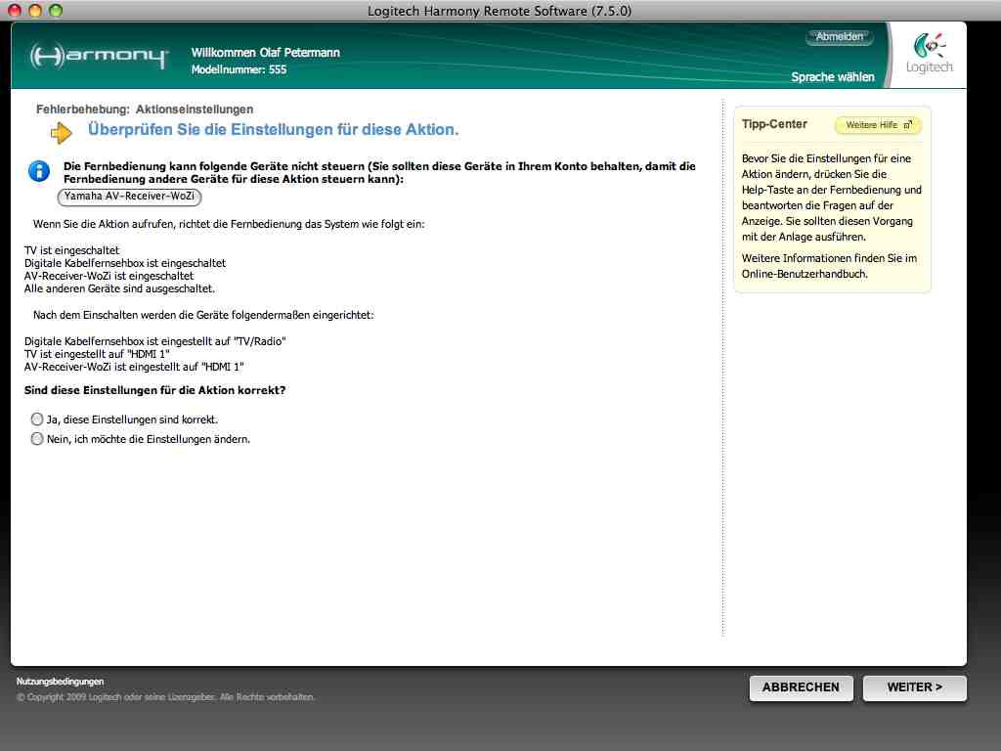
Task: Click the blue information icon
Action: pyautogui.click(x=39, y=172)
